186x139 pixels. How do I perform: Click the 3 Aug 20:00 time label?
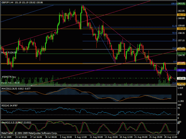point(66,137)
